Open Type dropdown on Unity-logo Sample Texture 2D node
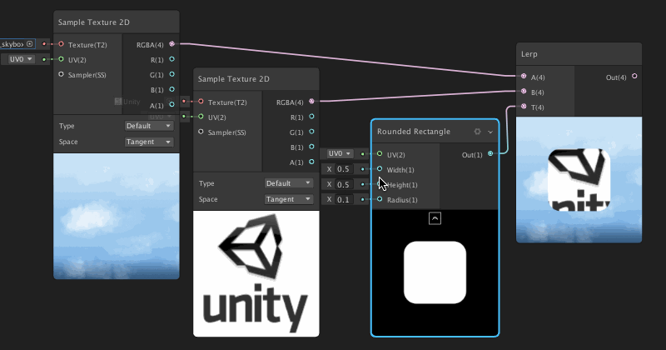Viewport: 666px width, 350px height. pos(288,183)
